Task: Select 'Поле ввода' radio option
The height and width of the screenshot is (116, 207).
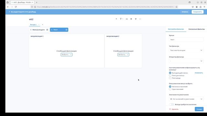Action: click(170, 78)
